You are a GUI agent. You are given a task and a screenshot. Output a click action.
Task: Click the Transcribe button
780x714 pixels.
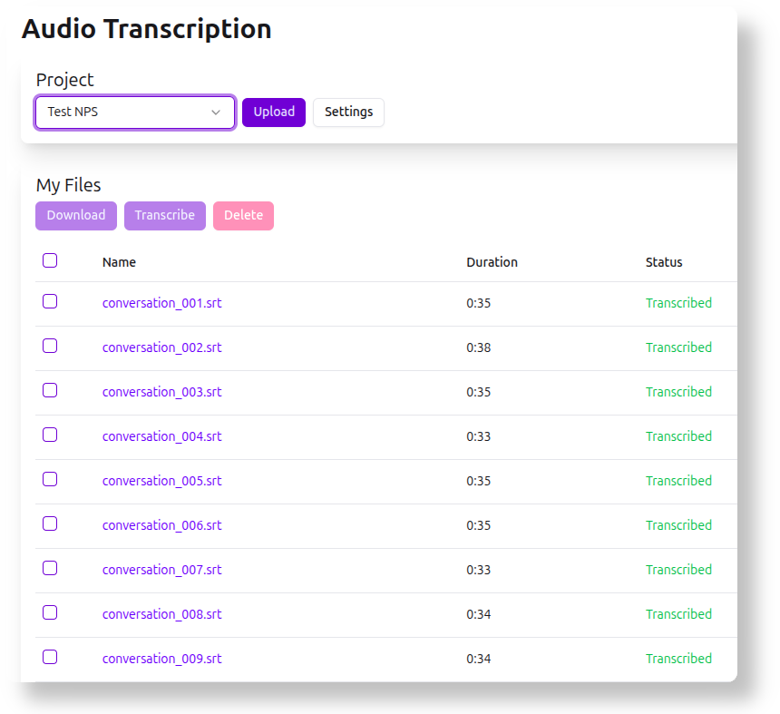tap(165, 216)
